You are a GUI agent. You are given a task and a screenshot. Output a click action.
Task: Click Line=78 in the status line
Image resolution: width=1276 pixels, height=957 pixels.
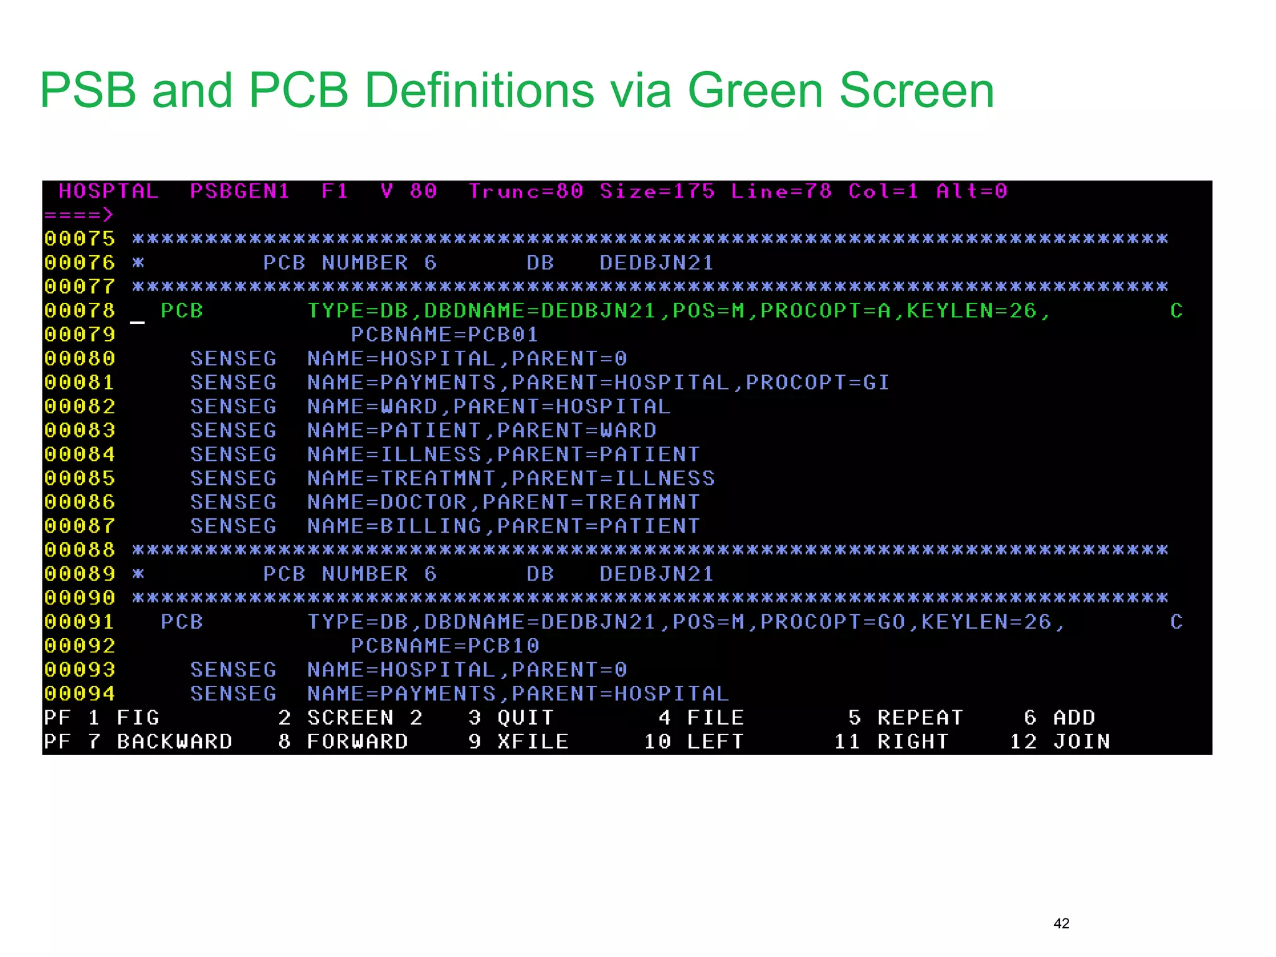coord(781,191)
